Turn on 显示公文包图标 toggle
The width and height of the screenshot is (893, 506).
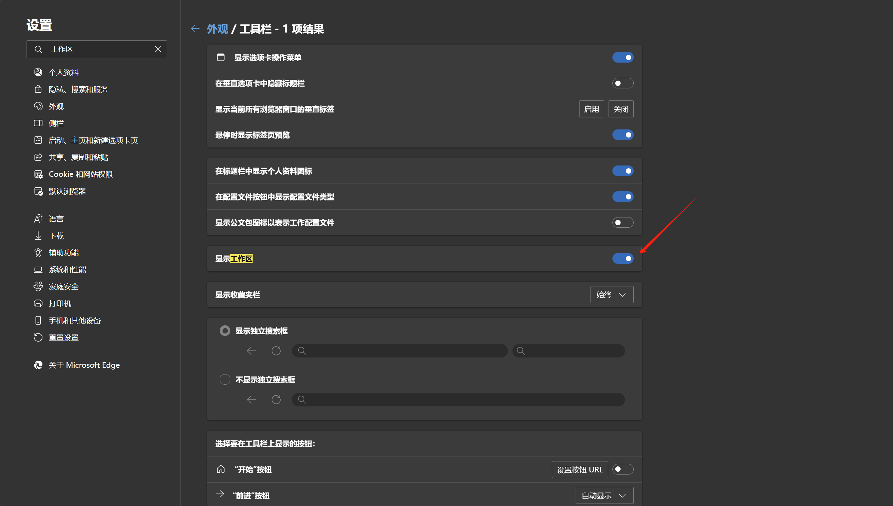pos(623,222)
